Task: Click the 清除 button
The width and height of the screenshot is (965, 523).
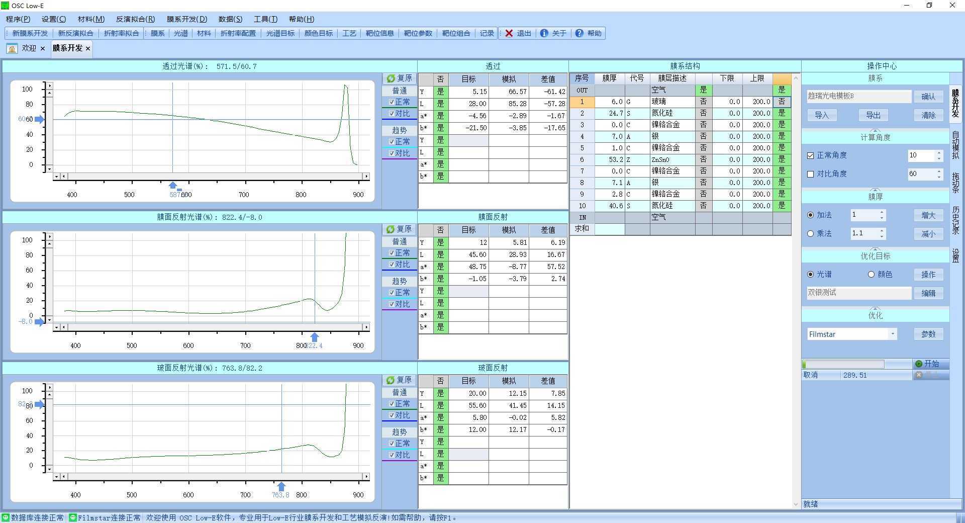Action: 928,115
